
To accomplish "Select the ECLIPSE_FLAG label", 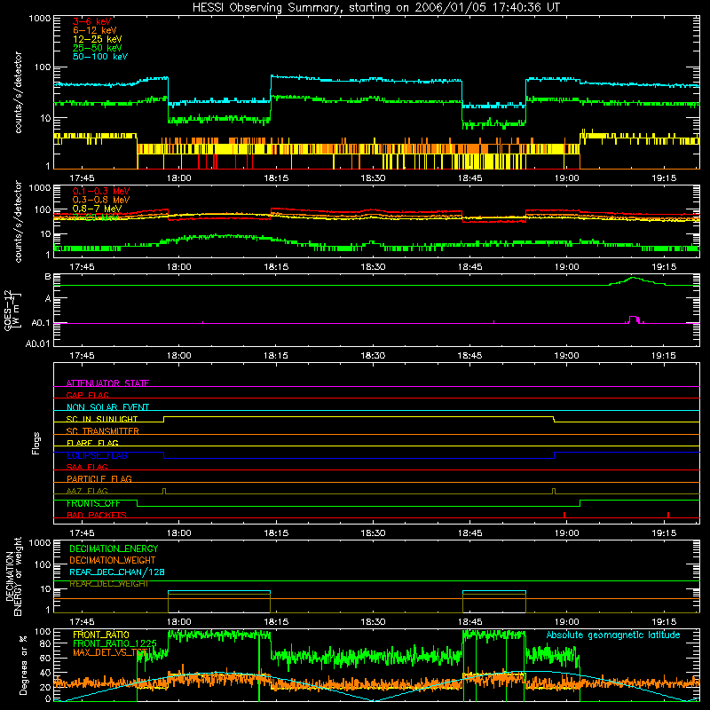I will [x=97, y=455].
